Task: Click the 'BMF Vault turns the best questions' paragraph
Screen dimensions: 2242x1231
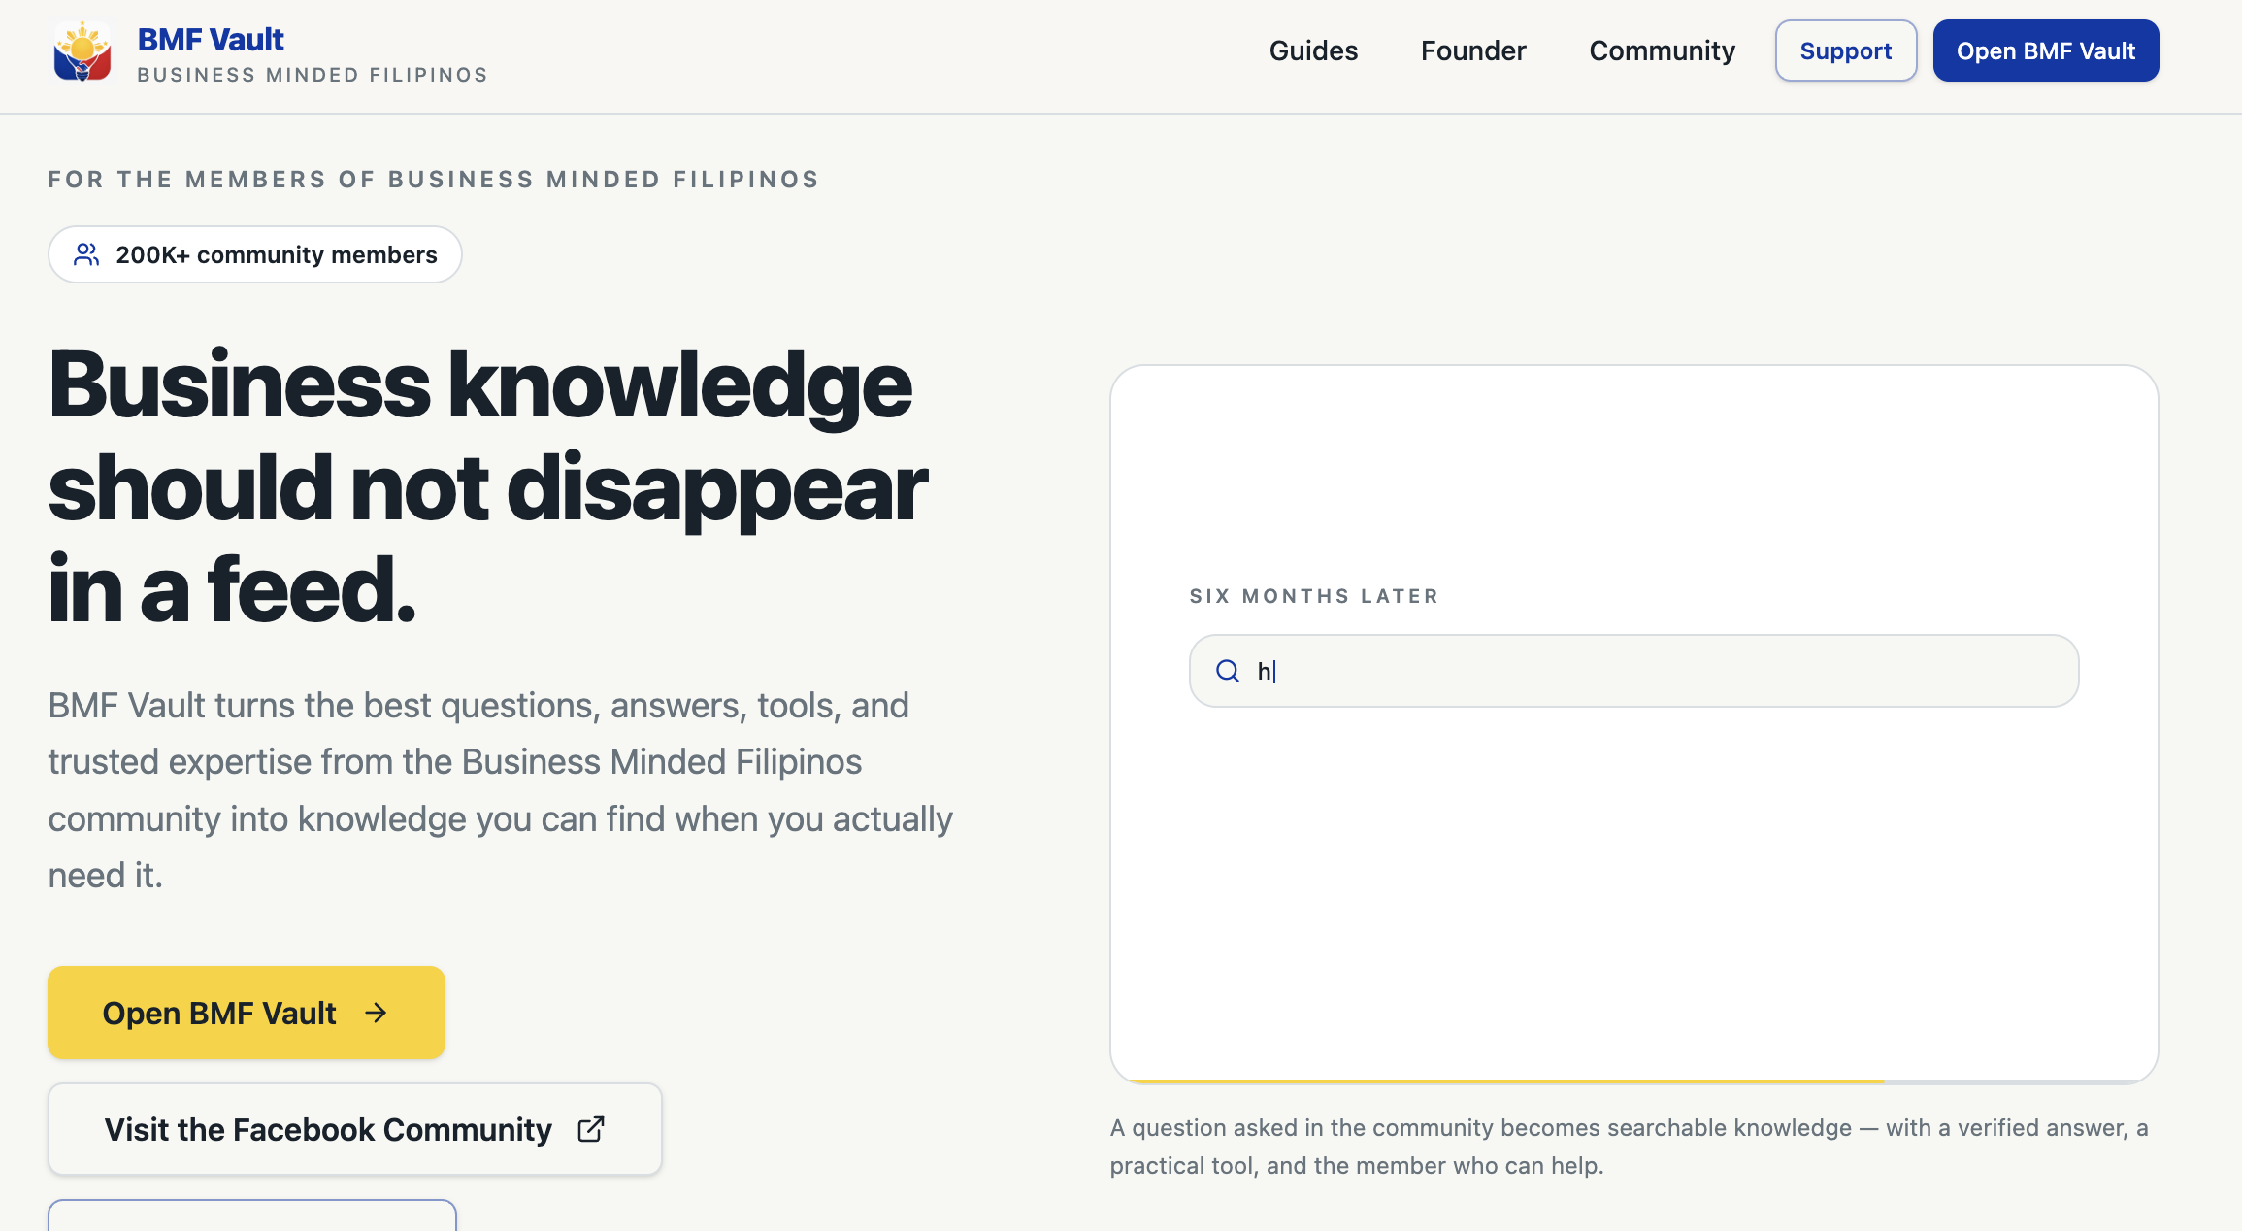Action: 501,790
